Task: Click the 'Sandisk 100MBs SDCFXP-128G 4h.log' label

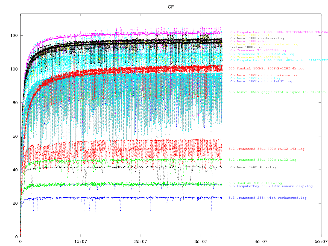Action: pyautogui.click(x=266, y=68)
